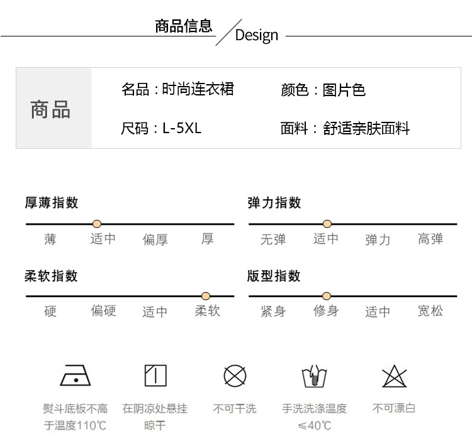Click the Design header label

(x=256, y=35)
